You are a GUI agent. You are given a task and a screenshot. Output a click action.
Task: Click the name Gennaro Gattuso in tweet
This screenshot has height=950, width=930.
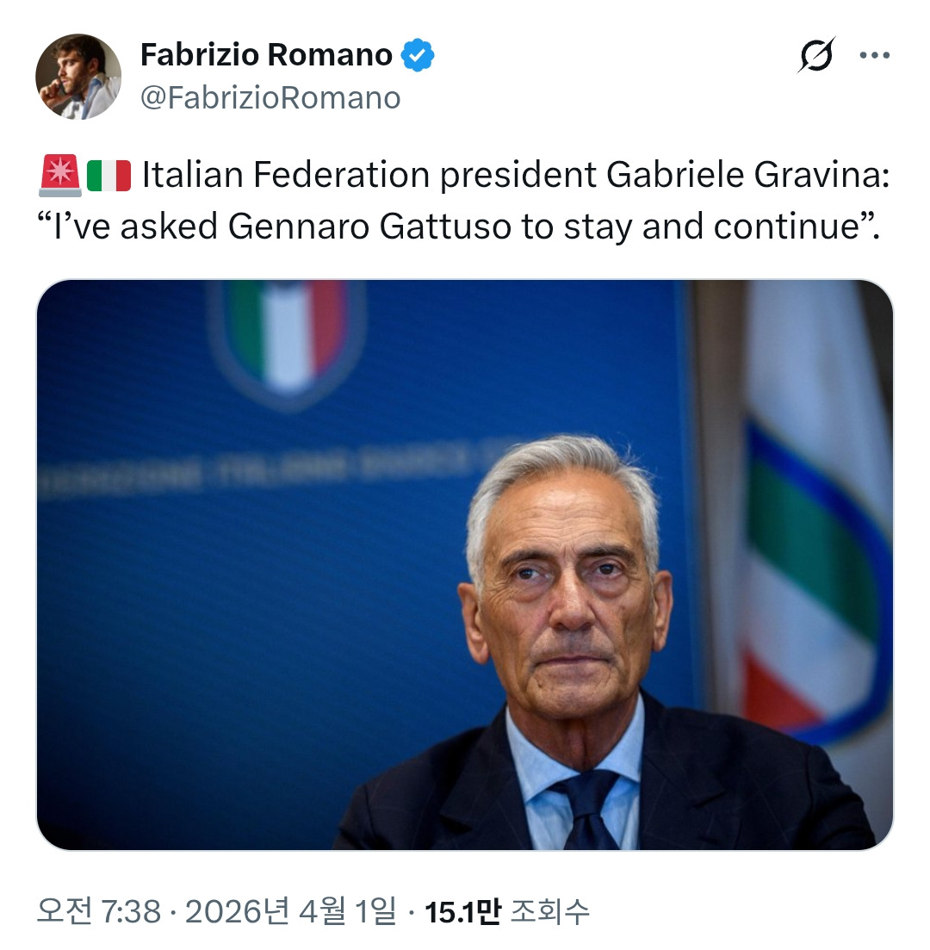[371, 227]
